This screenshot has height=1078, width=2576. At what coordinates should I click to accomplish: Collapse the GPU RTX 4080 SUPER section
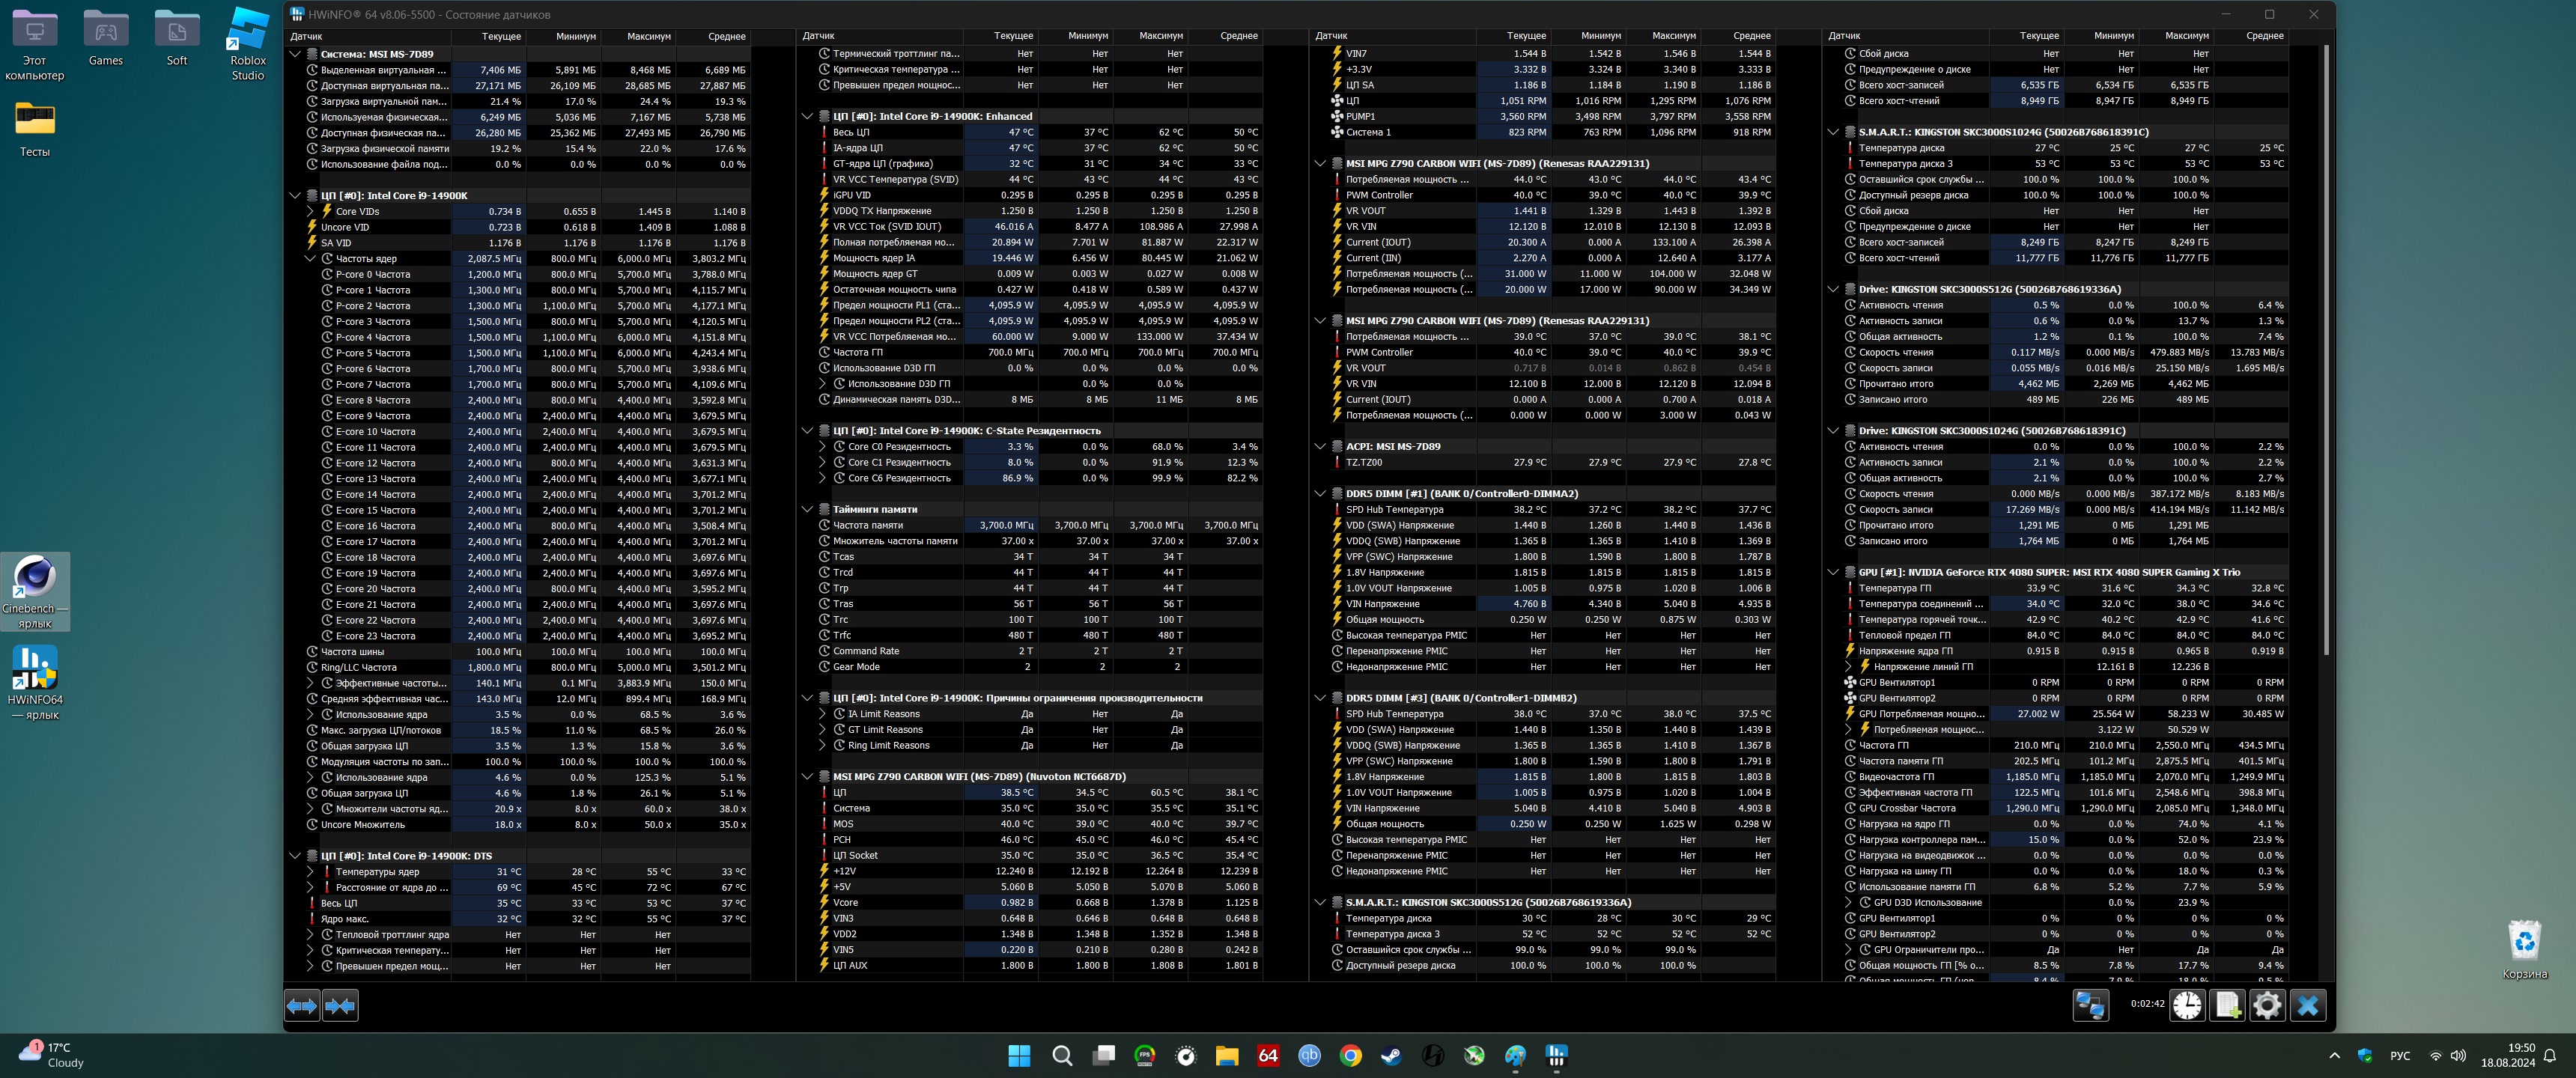pyautogui.click(x=1833, y=572)
